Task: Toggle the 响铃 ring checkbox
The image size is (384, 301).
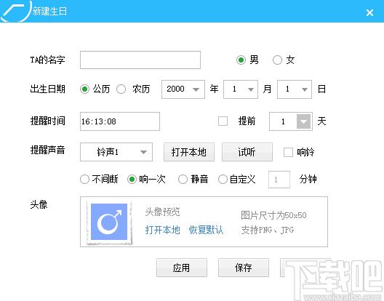Action: [x=288, y=152]
